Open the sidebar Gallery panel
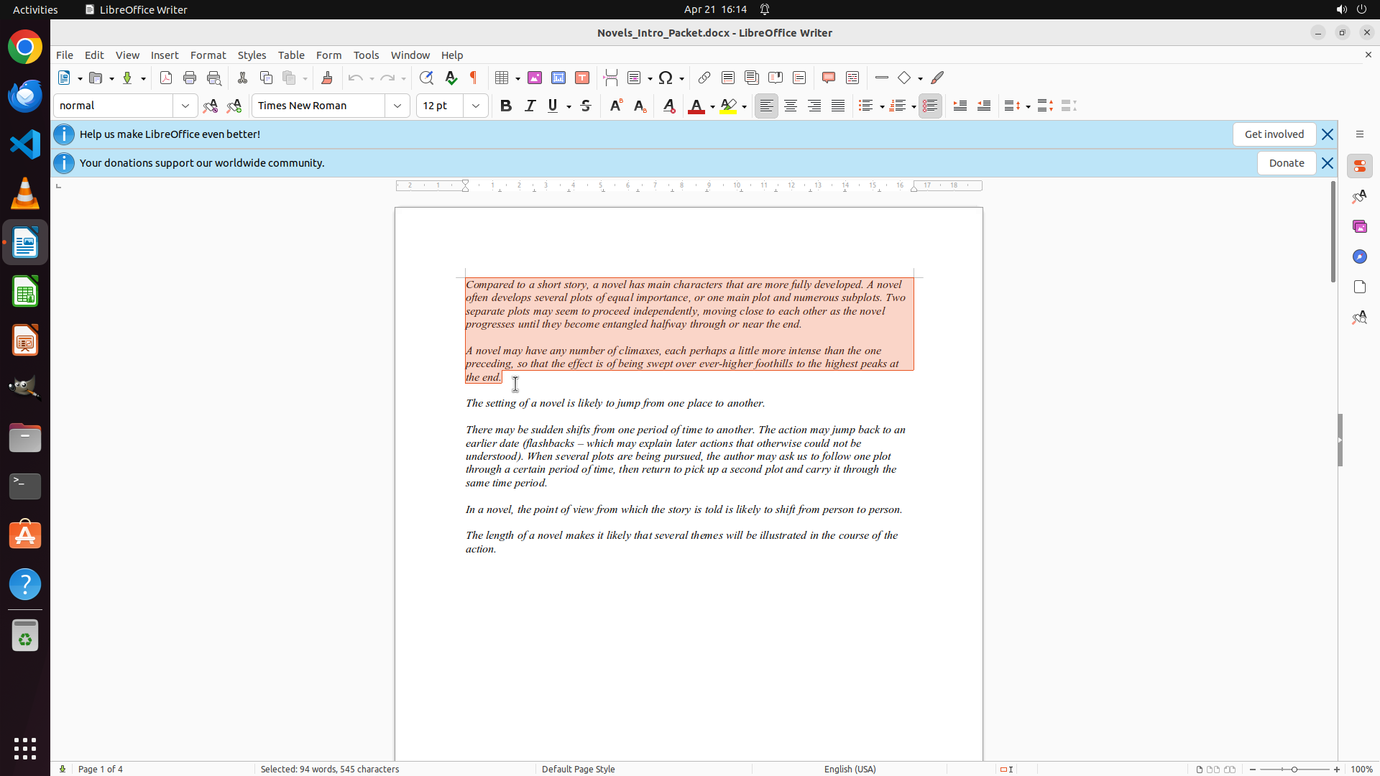Image resolution: width=1380 pixels, height=776 pixels. (1359, 226)
